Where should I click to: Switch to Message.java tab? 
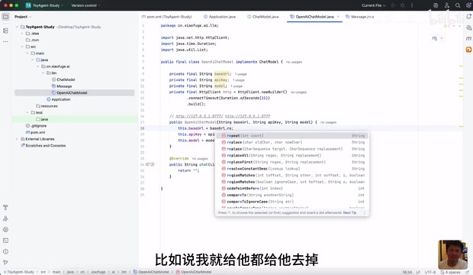359,17
